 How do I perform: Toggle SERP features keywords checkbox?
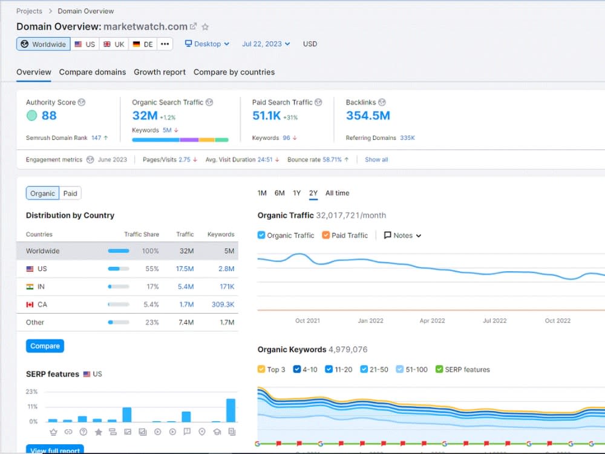pos(439,369)
